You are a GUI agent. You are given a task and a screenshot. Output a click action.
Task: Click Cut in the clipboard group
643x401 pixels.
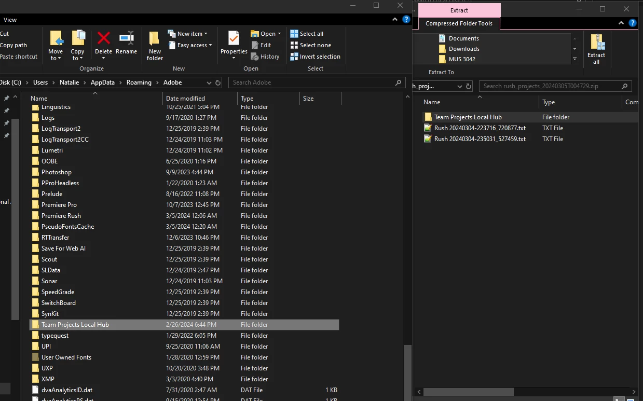coord(4,34)
